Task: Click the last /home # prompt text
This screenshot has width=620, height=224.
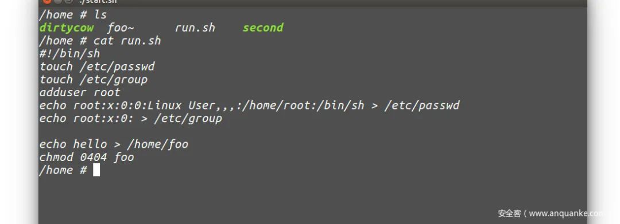Action: [x=63, y=170]
